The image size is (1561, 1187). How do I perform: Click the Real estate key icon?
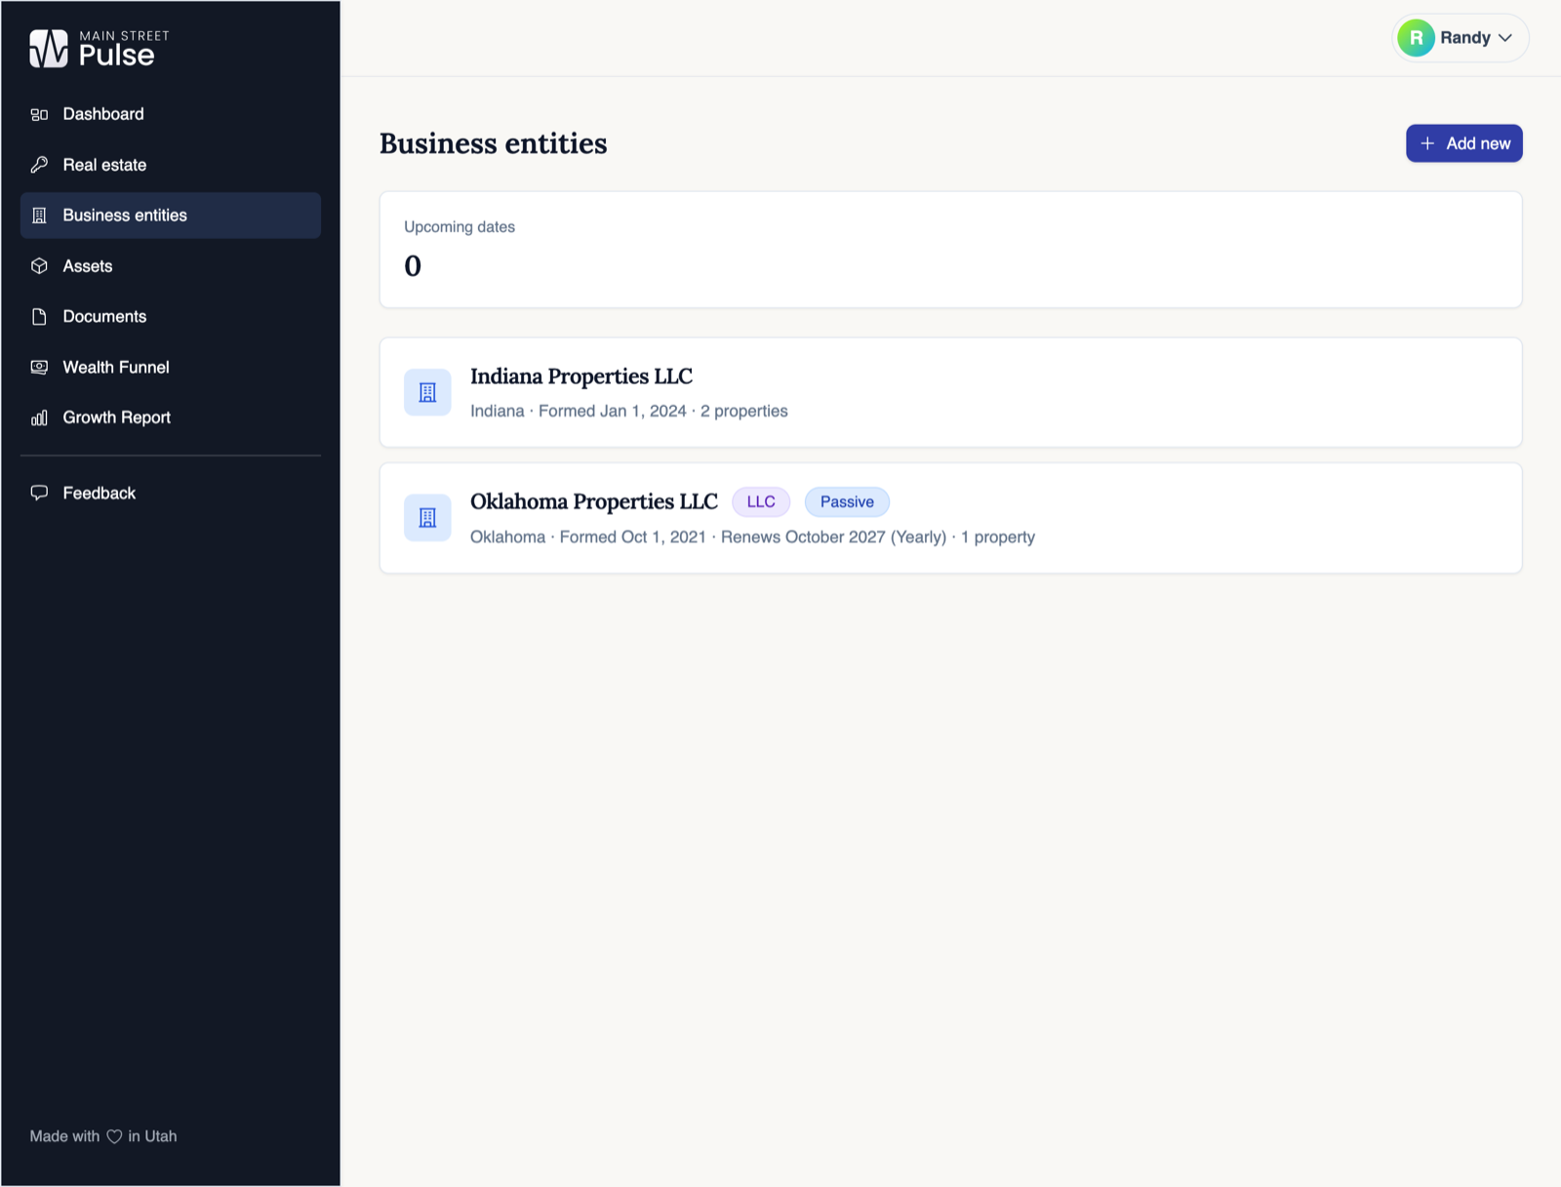tap(39, 165)
